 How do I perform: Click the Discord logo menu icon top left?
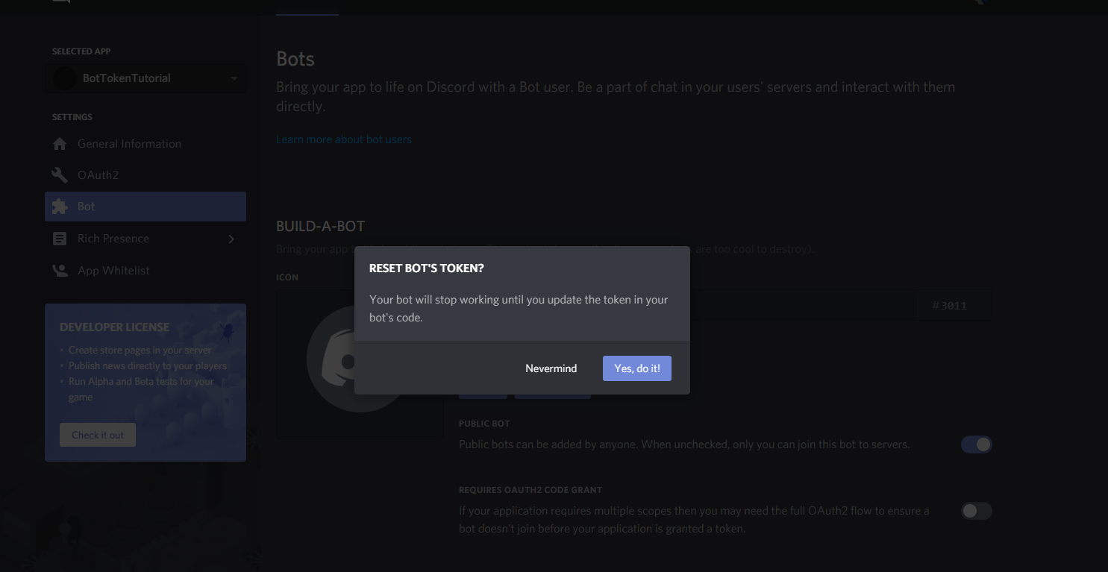(60, 3)
